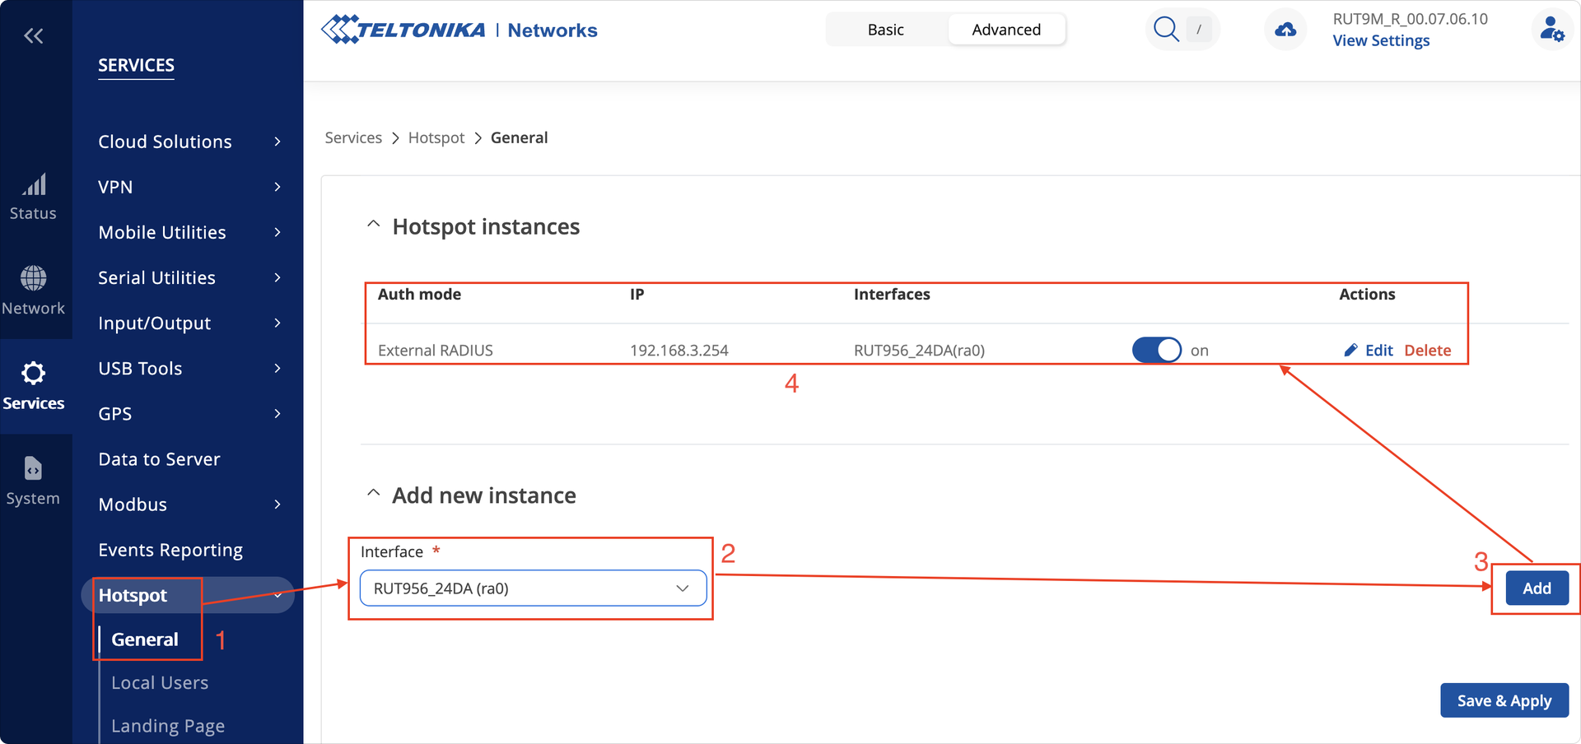1581x744 pixels.
Task: Collapse the left sidebar
Action: point(34,35)
